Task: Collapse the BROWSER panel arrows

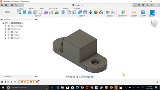Action: 2,19
